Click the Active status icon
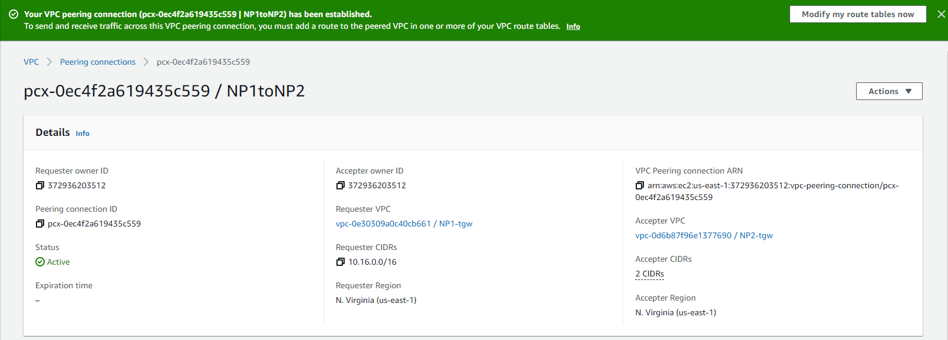 click(x=40, y=262)
